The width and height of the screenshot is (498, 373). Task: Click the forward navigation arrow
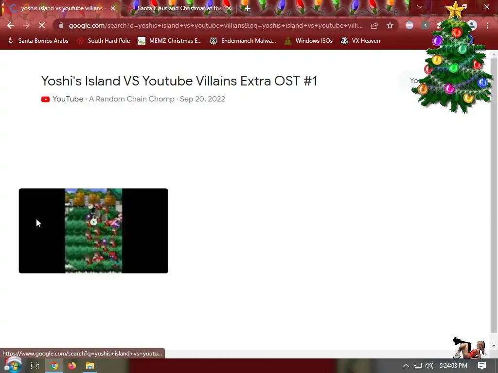click(26, 25)
